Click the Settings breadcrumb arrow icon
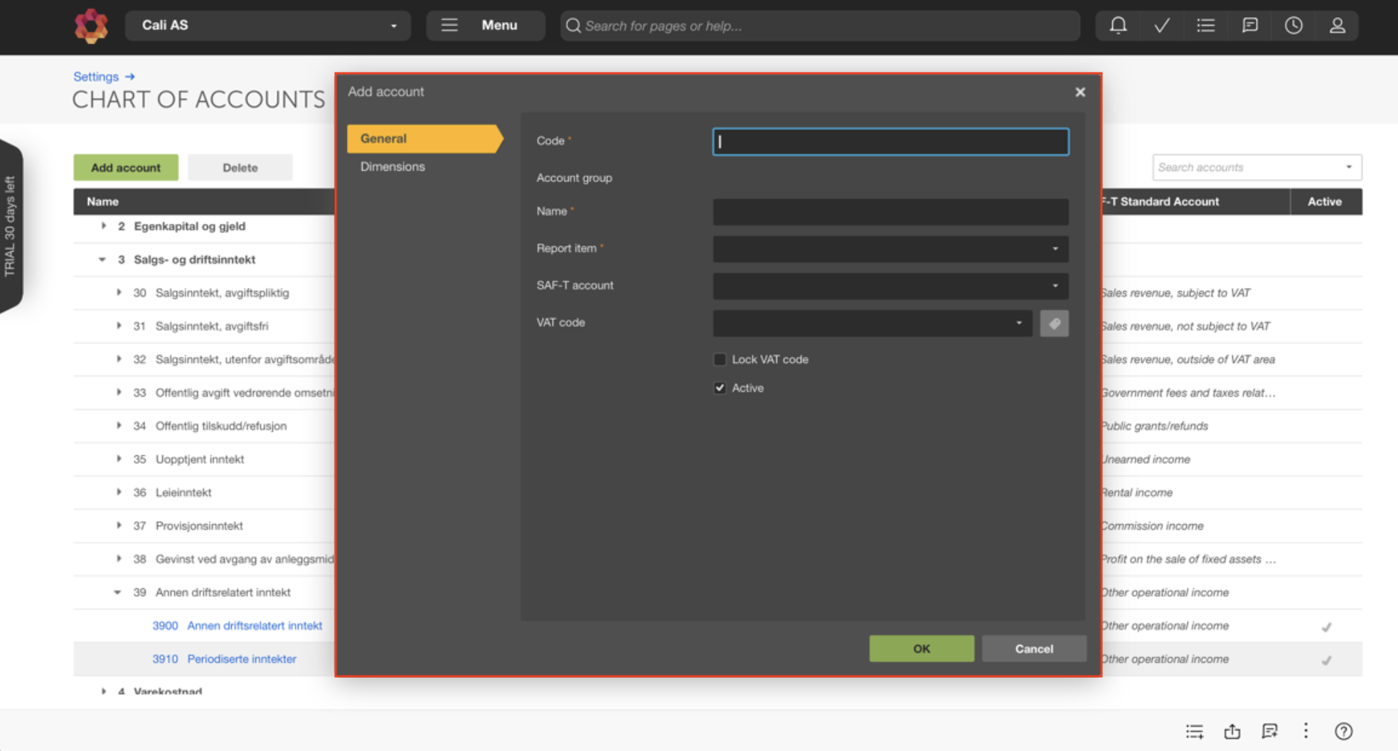 (x=129, y=76)
